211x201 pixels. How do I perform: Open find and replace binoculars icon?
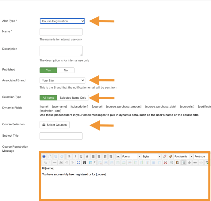[x=85, y=163]
